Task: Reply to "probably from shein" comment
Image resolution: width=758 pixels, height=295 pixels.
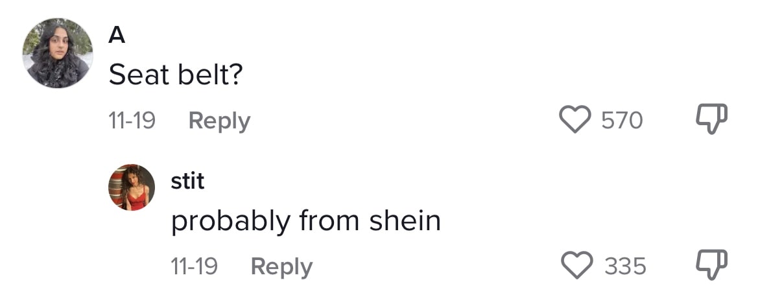Action: coord(281,266)
